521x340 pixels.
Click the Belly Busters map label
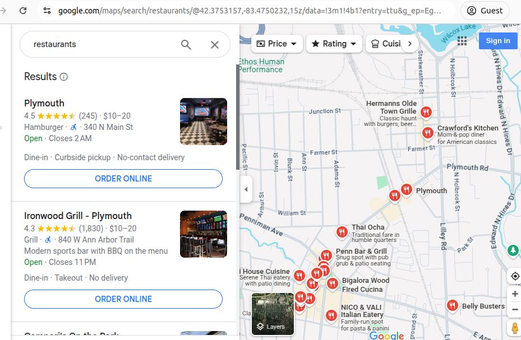(x=483, y=306)
